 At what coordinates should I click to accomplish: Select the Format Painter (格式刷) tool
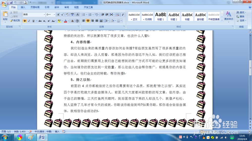(15, 21)
